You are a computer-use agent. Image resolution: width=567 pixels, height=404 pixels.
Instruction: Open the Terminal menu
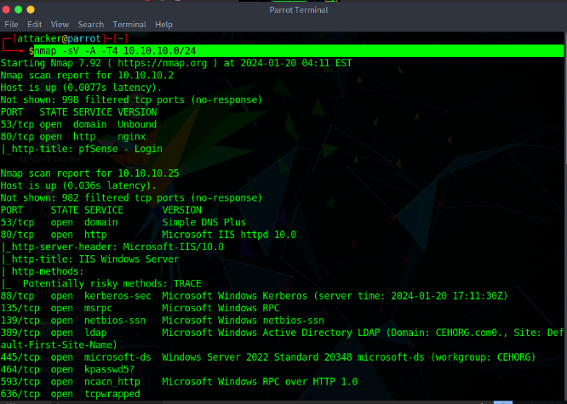(x=129, y=25)
